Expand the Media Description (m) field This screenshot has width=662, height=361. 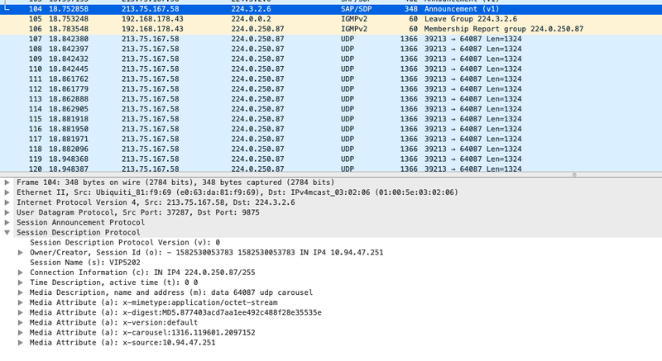pos(20,292)
